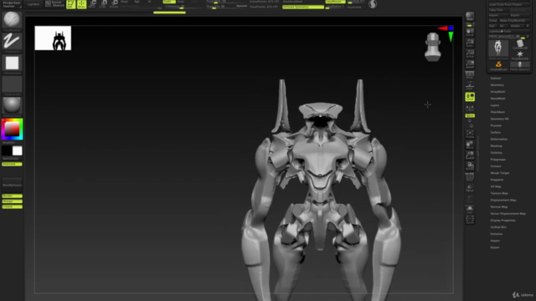Click the Move view icon in right shelf
Screen dimensions: 536x301
pyautogui.click(x=470, y=145)
